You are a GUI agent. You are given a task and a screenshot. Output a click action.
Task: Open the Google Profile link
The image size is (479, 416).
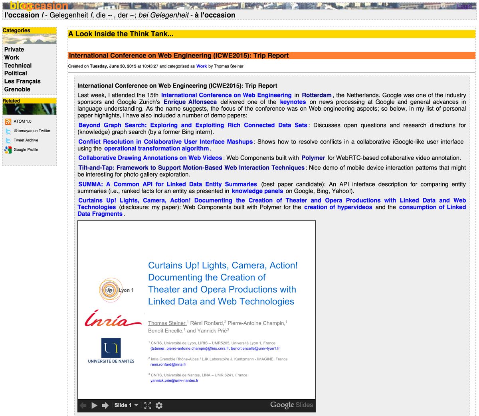(x=26, y=149)
